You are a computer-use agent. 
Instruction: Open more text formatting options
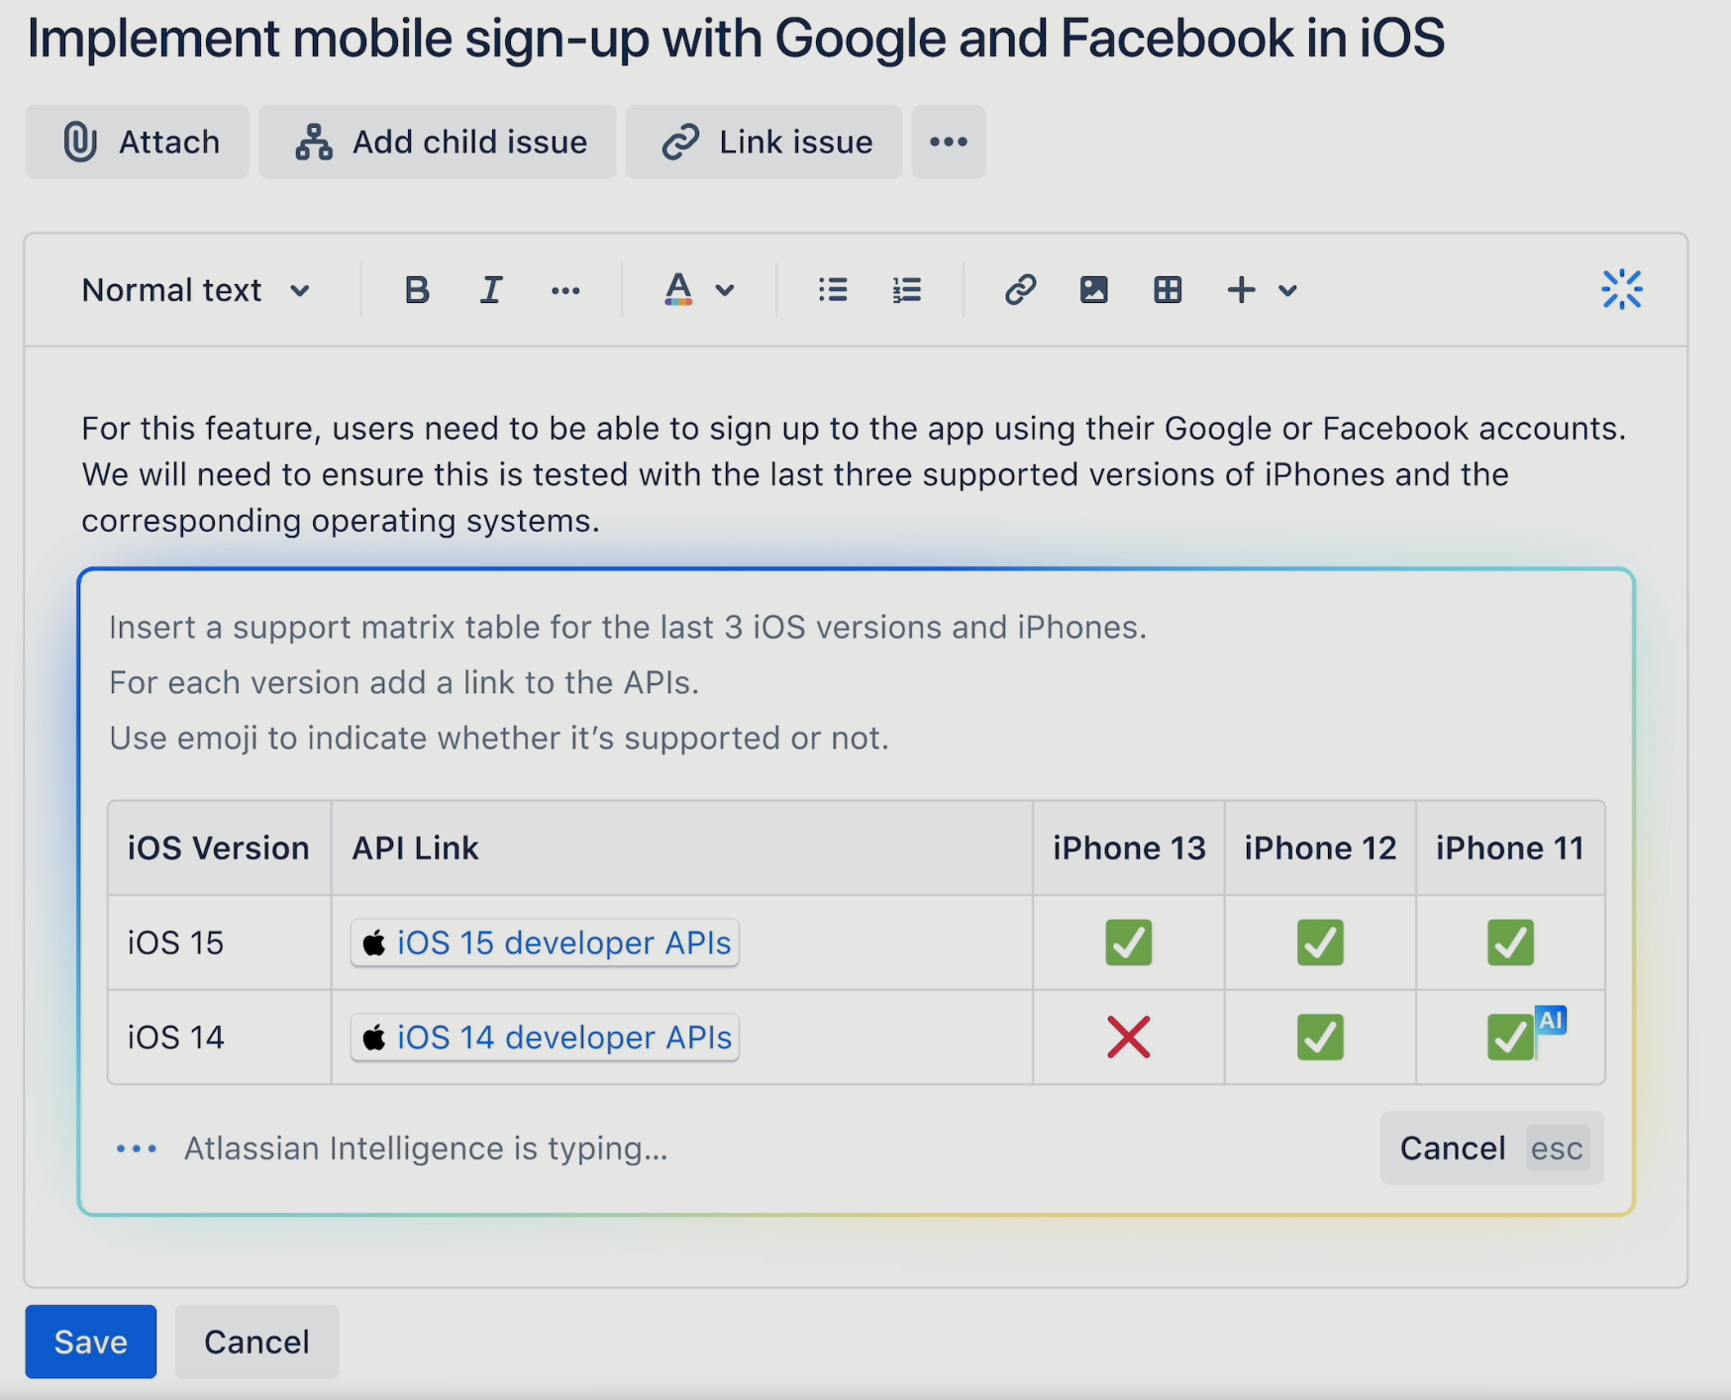565,290
